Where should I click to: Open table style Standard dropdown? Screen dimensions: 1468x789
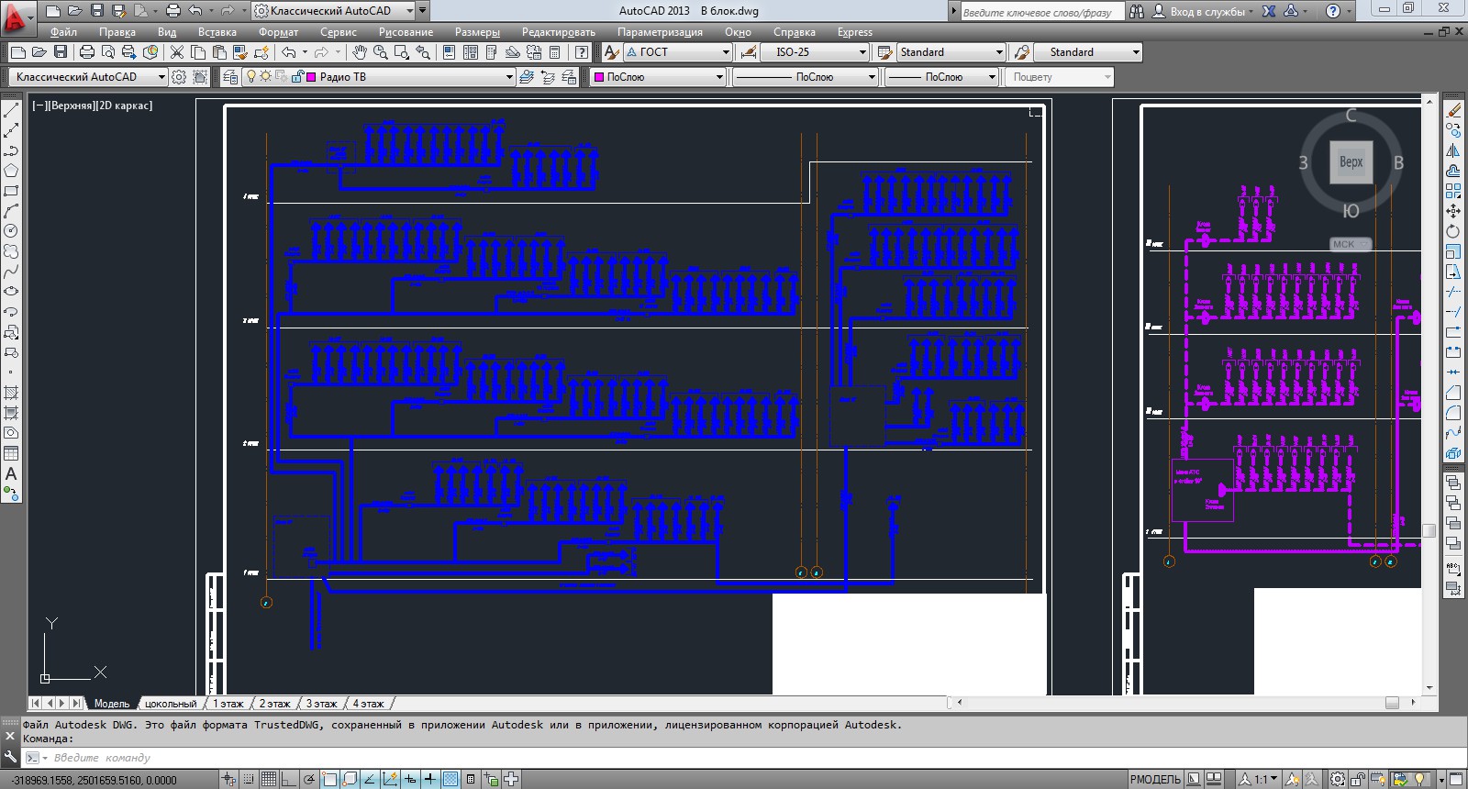(x=951, y=52)
